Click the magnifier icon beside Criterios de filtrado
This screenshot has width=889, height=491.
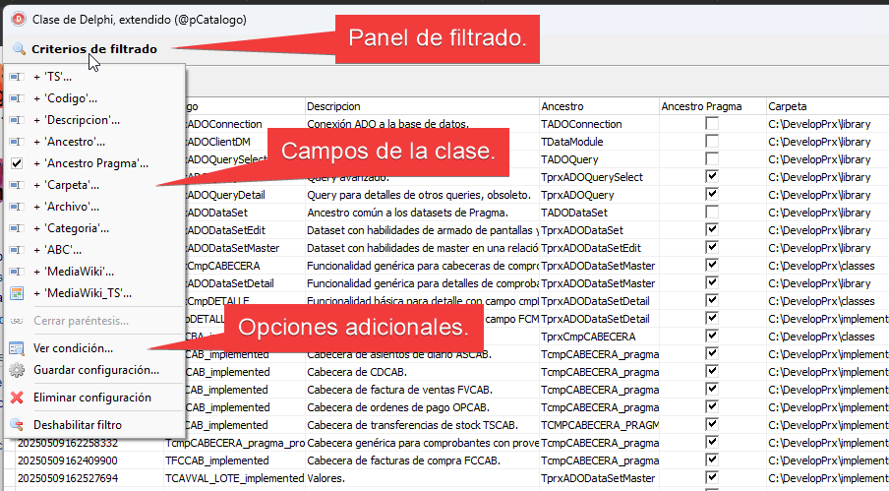[19, 49]
